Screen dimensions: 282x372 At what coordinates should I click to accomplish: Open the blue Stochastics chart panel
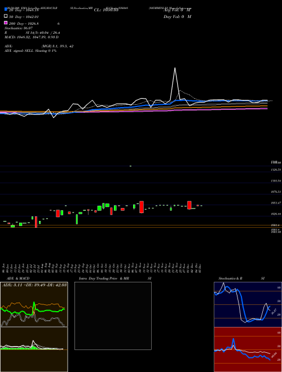(x=248, y=304)
